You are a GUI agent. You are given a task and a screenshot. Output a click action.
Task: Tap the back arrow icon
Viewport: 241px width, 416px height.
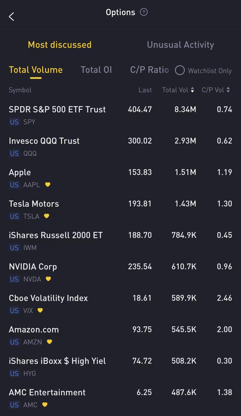pyautogui.click(x=11, y=17)
